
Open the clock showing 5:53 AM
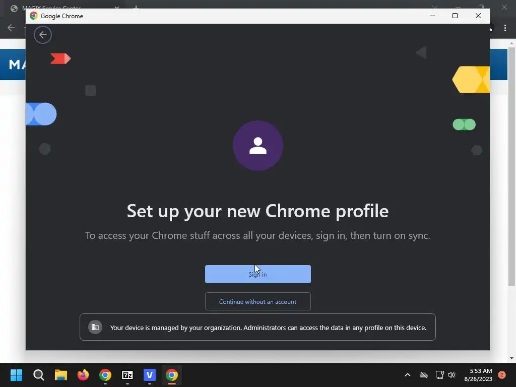click(478, 375)
